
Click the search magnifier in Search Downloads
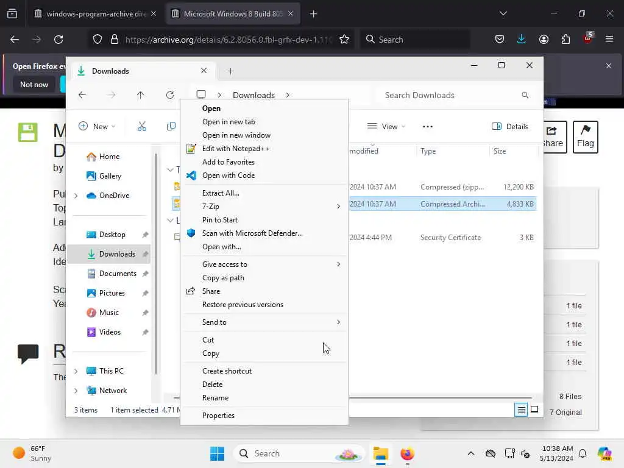point(525,95)
